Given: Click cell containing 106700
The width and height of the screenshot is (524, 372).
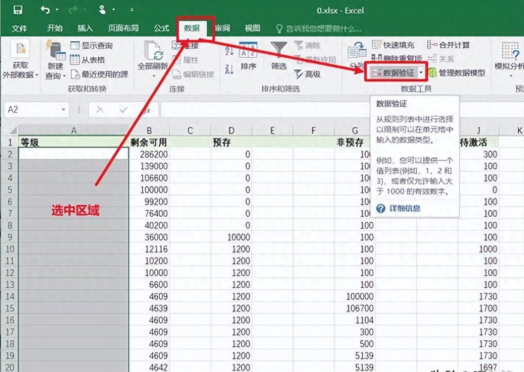Looking at the screenshot, I should point(355,308).
